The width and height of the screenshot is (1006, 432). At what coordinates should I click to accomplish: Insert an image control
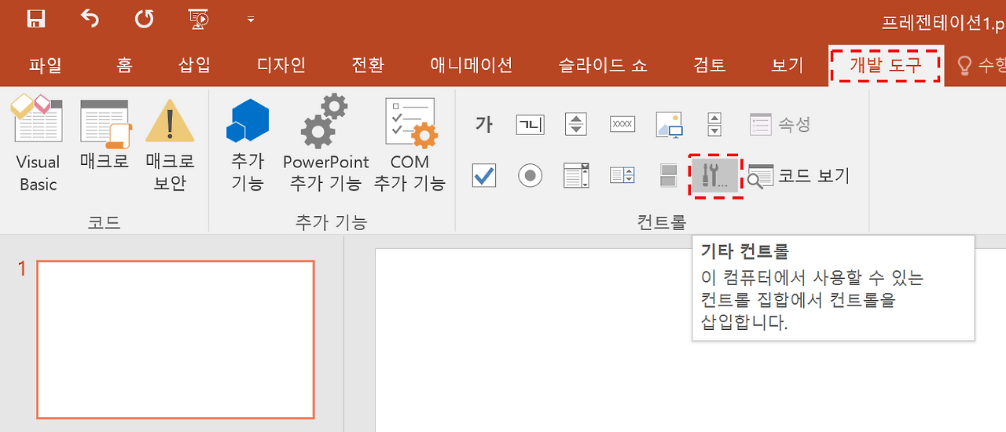click(669, 124)
